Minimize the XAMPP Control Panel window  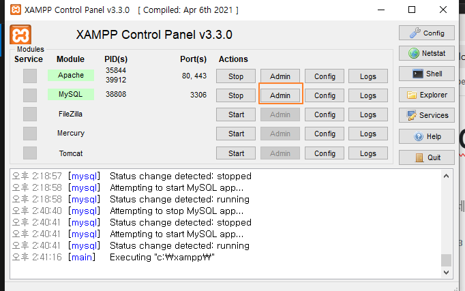[x=381, y=10]
